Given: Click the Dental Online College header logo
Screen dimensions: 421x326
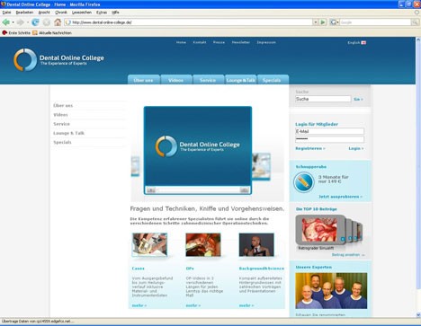Looking at the screenshot, I should (58, 59).
